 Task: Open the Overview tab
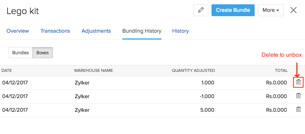point(18,31)
